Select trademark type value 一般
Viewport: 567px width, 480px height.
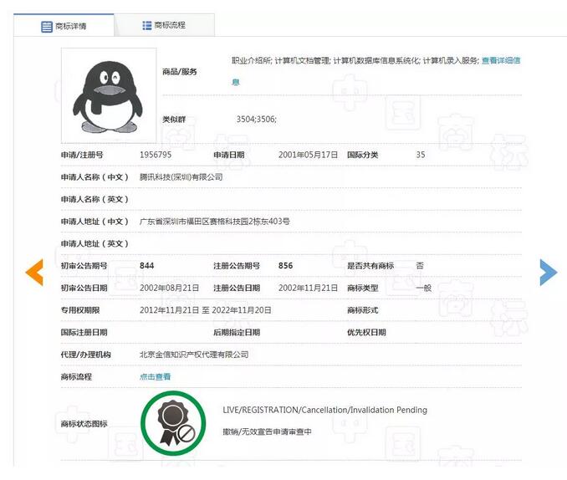tap(423, 288)
